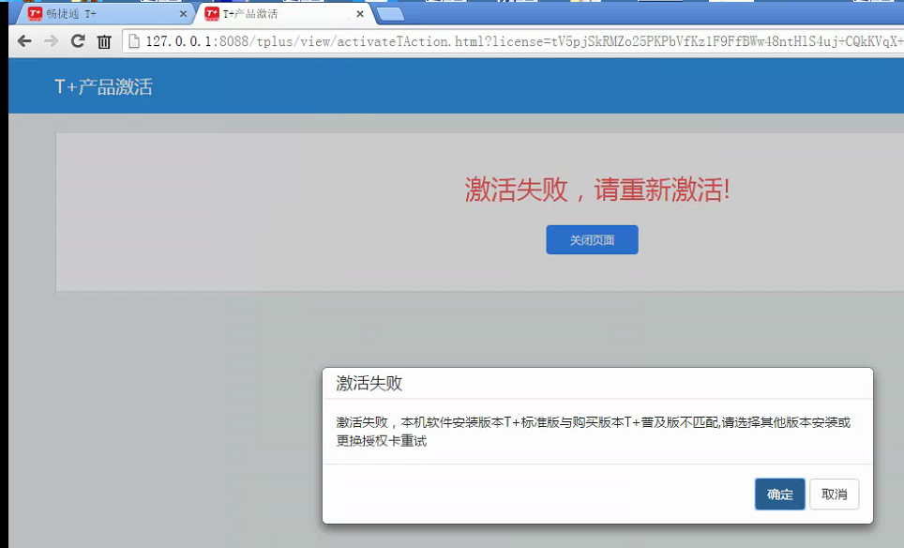Click the address bar URL field
Viewport: 904px width, 548px height.
pyautogui.click(x=513, y=41)
